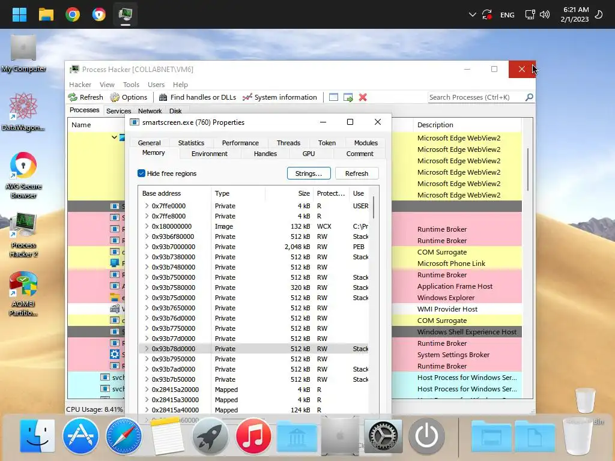Open AOMEI Partition desktop shortcut
The height and width of the screenshot is (461, 615).
click(23, 293)
